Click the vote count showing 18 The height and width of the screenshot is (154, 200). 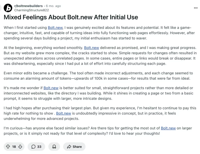[14, 146]
